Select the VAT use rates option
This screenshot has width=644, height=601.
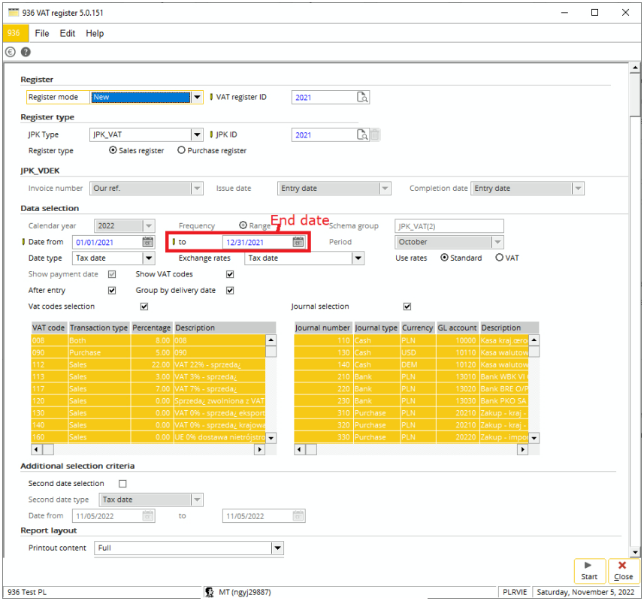pos(500,258)
